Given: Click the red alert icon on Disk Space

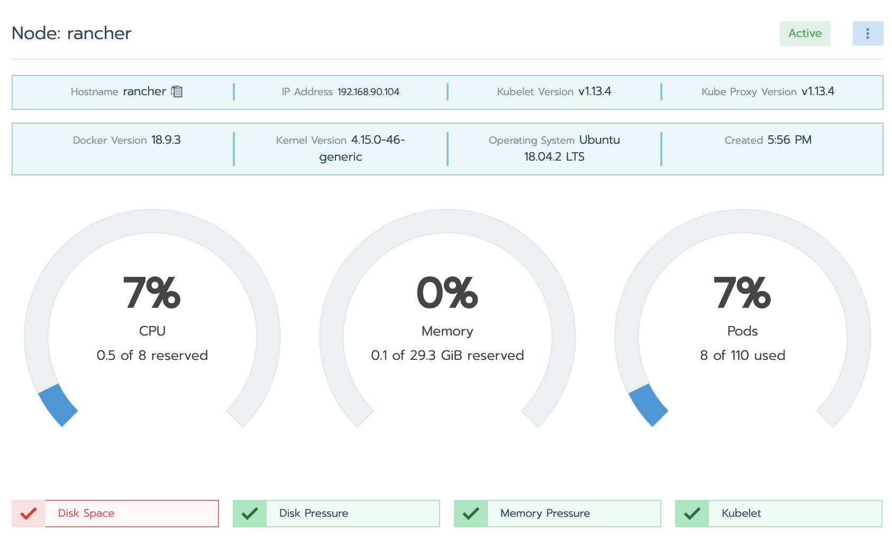Looking at the screenshot, I should coord(29,513).
